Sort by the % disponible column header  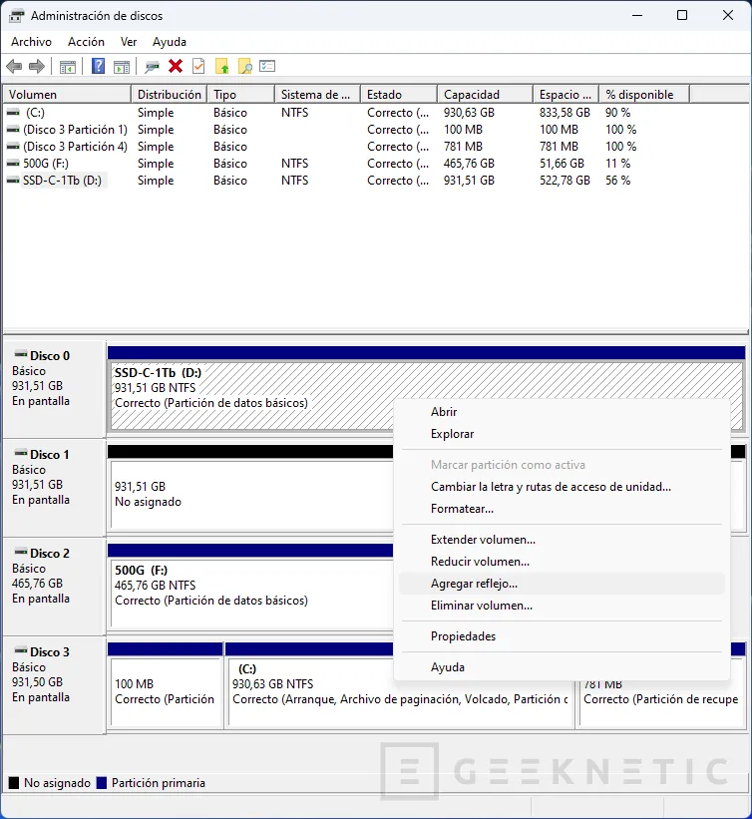point(644,95)
